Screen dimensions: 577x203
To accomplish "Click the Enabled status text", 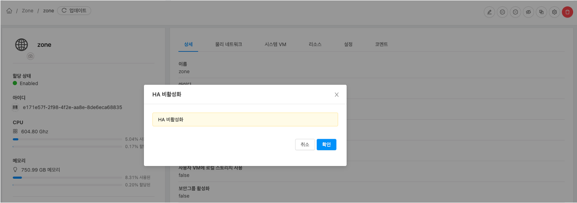I will click(x=29, y=83).
